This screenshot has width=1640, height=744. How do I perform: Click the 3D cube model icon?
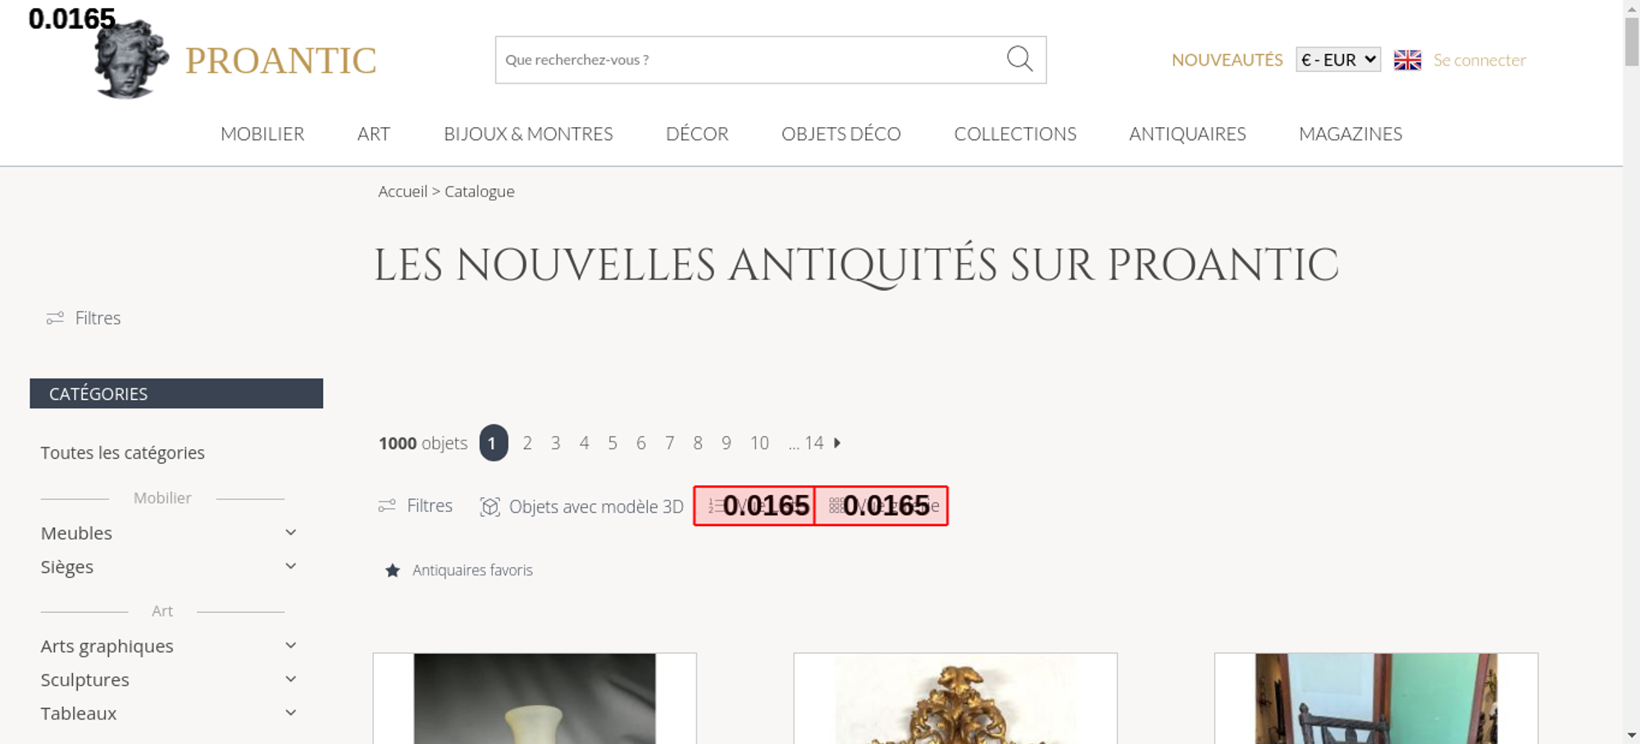[490, 506]
